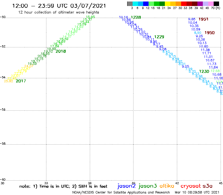Image resolution: width=223 pixels, height=195 pixels.
Task: Click the 42 longitude axis label
Action: click(177, 183)
